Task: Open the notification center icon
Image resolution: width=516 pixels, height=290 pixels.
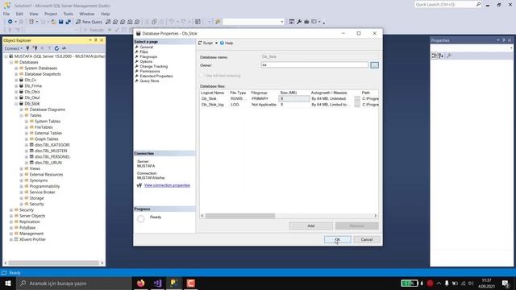Action: [506, 283]
